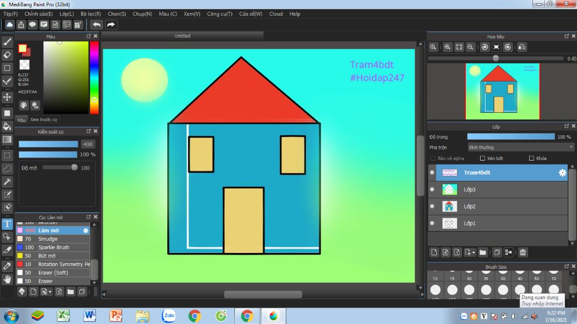
Task: Switch to the Xem trước cọ tab
Action: [x=43, y=119]
